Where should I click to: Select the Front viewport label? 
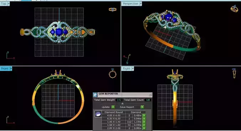[5, 69]
